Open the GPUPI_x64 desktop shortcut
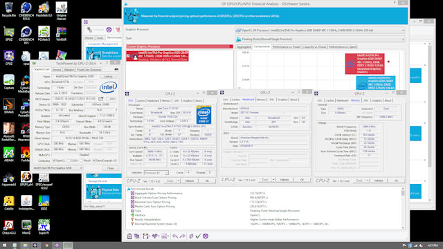This screenshot has width=443, height=249. click(26, 178)
